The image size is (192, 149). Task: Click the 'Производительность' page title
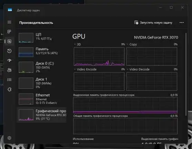(x=36, y=23)
